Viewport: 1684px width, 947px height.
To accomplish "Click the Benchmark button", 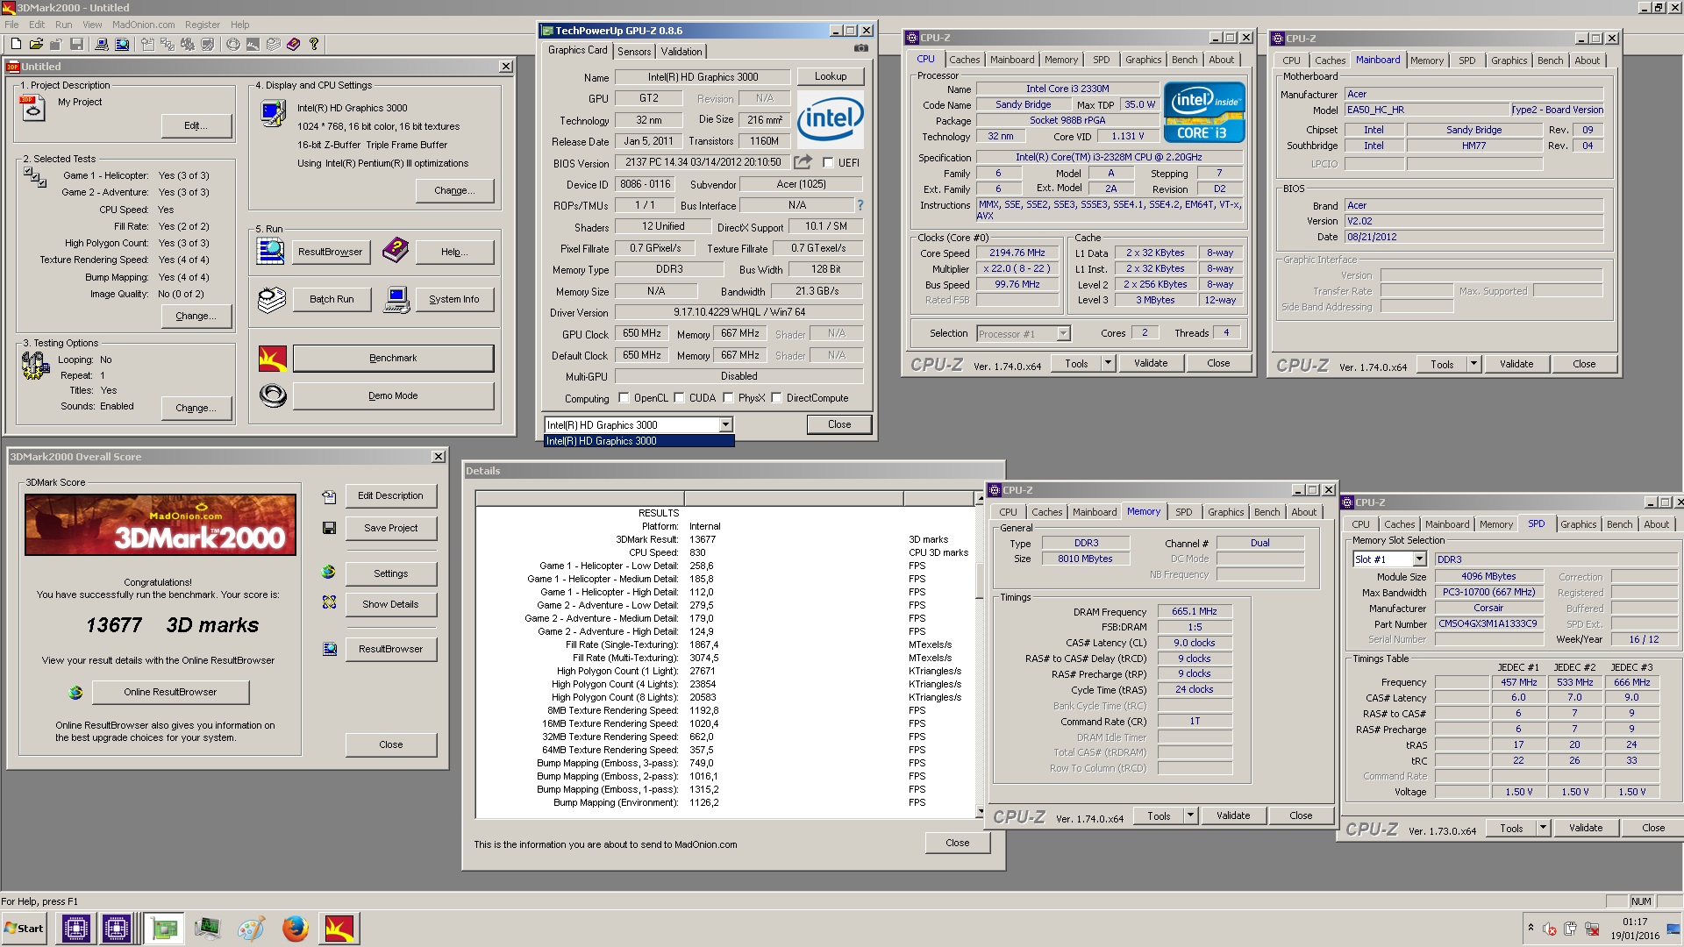I will point(393,358).
